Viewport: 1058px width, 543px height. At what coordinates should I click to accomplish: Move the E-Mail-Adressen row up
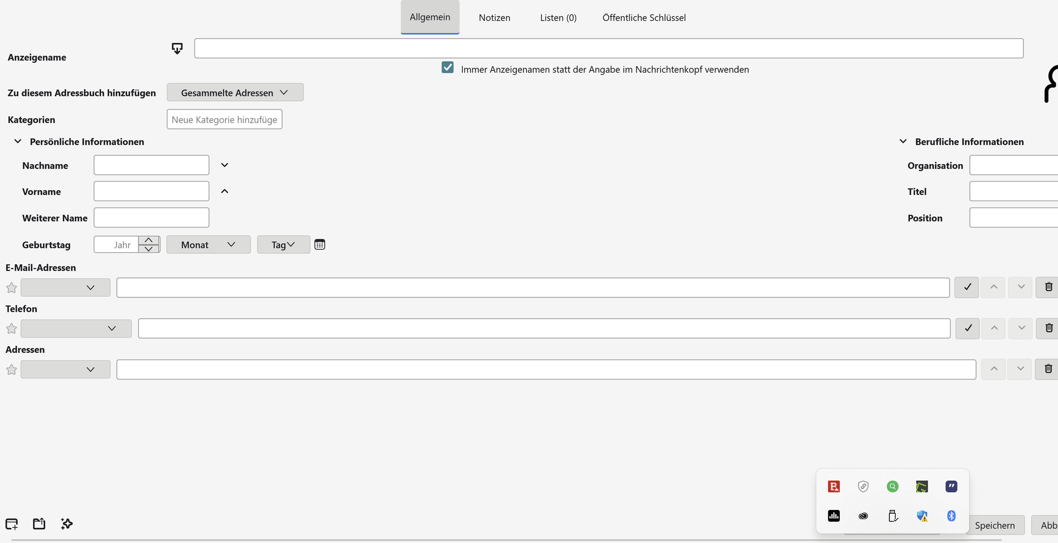click(x=994, y=287)
